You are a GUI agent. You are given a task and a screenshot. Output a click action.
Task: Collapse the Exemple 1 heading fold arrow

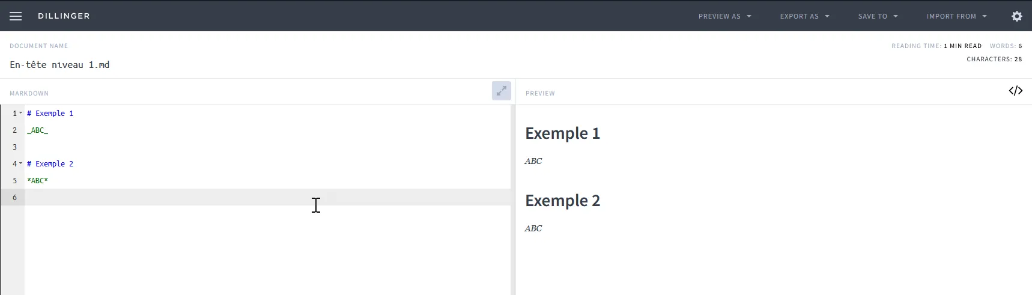pos(20,113)
